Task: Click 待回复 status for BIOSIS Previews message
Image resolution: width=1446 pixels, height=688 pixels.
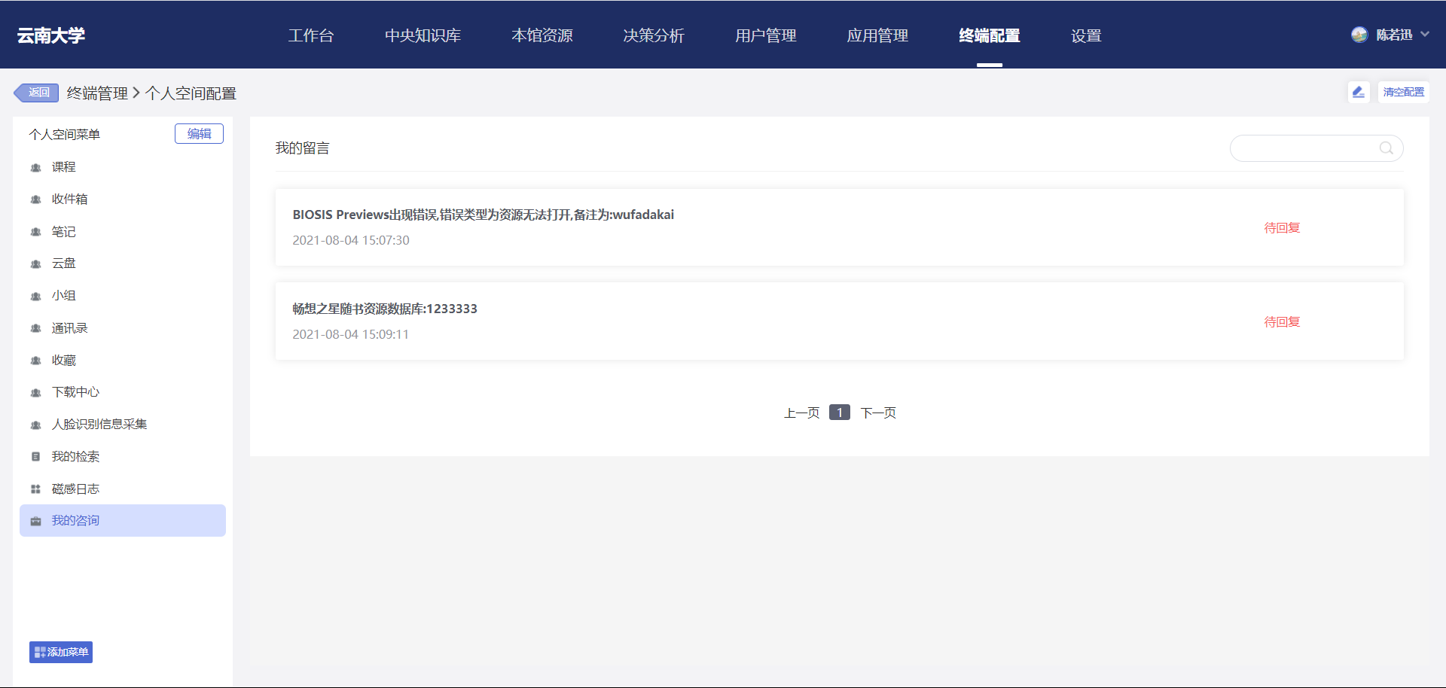Action: click(x=1282, y=228)
